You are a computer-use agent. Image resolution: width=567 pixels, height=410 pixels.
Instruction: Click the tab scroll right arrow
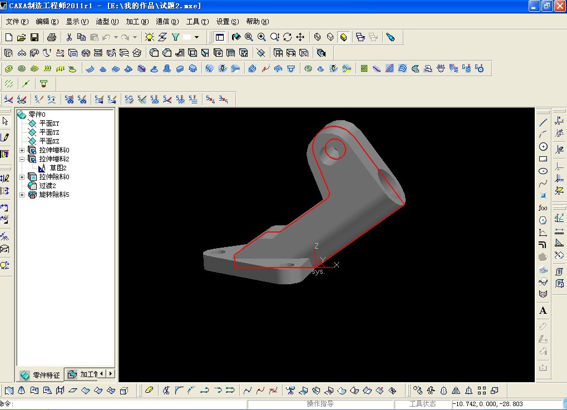(111, 373)
